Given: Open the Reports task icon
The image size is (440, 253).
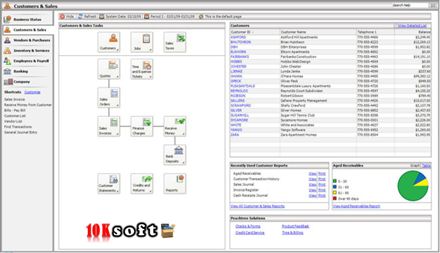Looking at the screenshot, I should (175, 183).
